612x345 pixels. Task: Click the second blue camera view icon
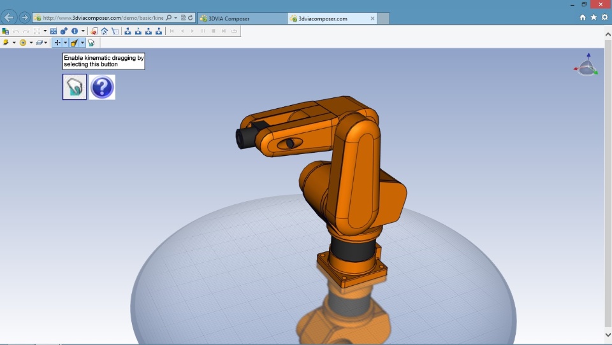[x=138, y=31]
